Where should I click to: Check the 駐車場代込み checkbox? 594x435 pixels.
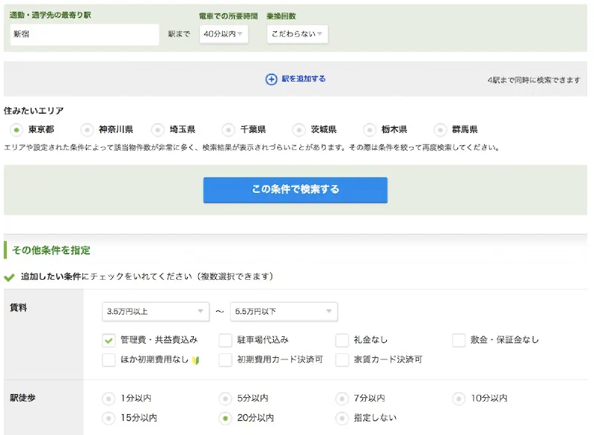click(x=226, y=340)
